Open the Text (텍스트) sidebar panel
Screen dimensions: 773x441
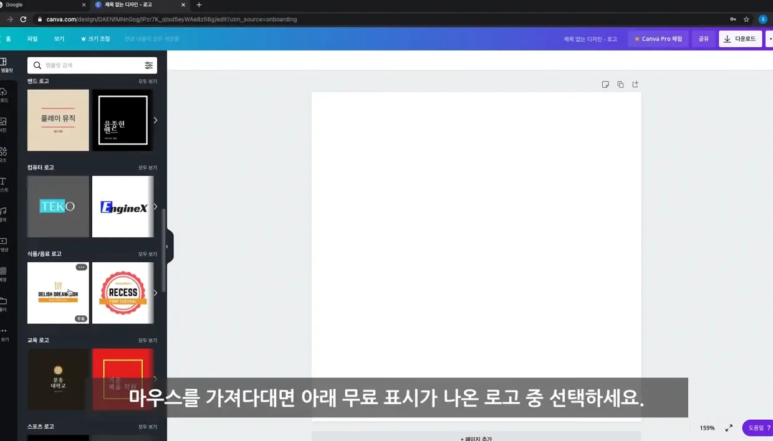tap(4, 185)
